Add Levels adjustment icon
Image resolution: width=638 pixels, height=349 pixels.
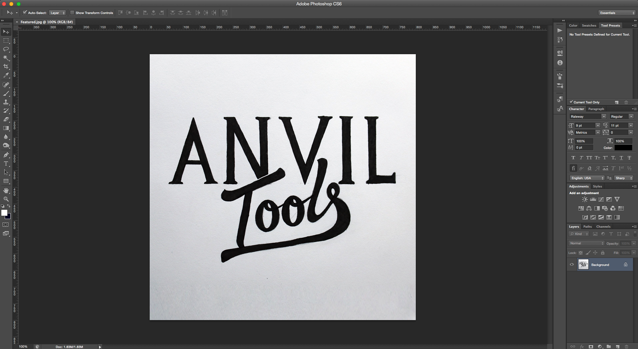pos(593,199)
